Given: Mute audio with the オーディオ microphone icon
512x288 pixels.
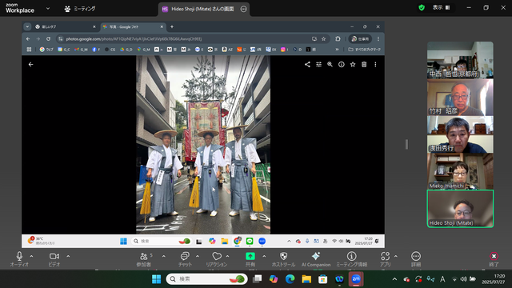Looking at the screenshot, I should pyautogui.click(x=19, y=256).
